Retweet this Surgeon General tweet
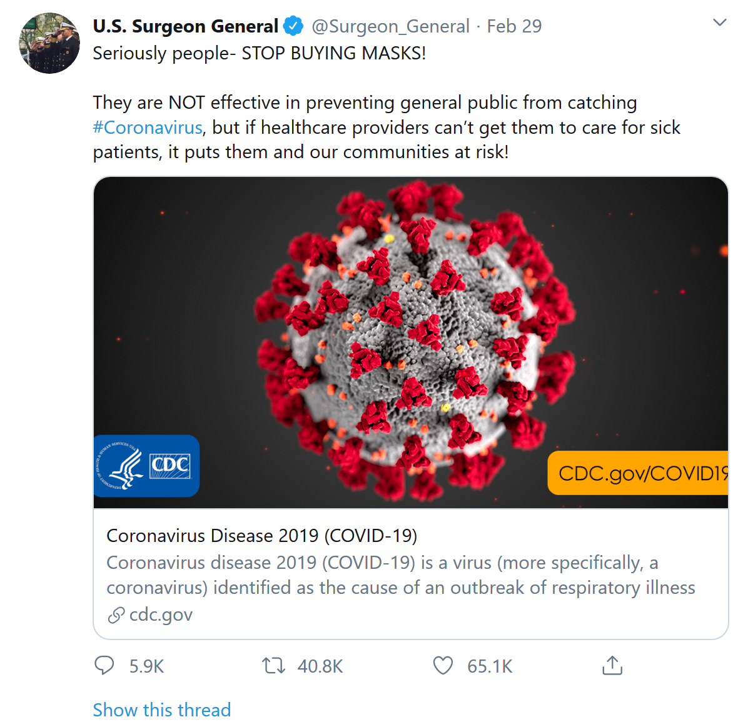Screen dimensions: 748x727 pos(273,666)
